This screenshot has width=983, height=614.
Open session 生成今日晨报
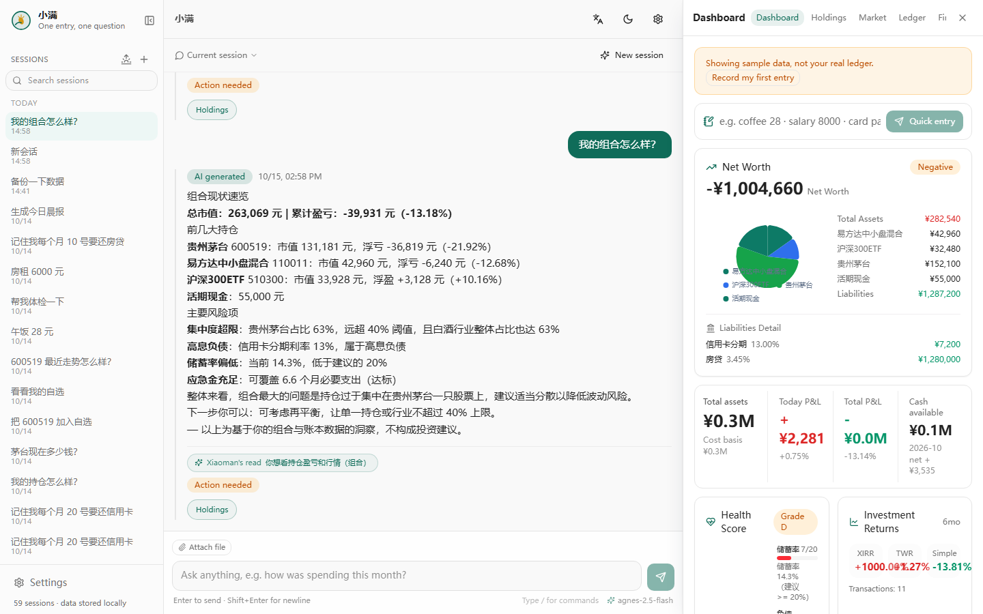click(x=82, y=216)
